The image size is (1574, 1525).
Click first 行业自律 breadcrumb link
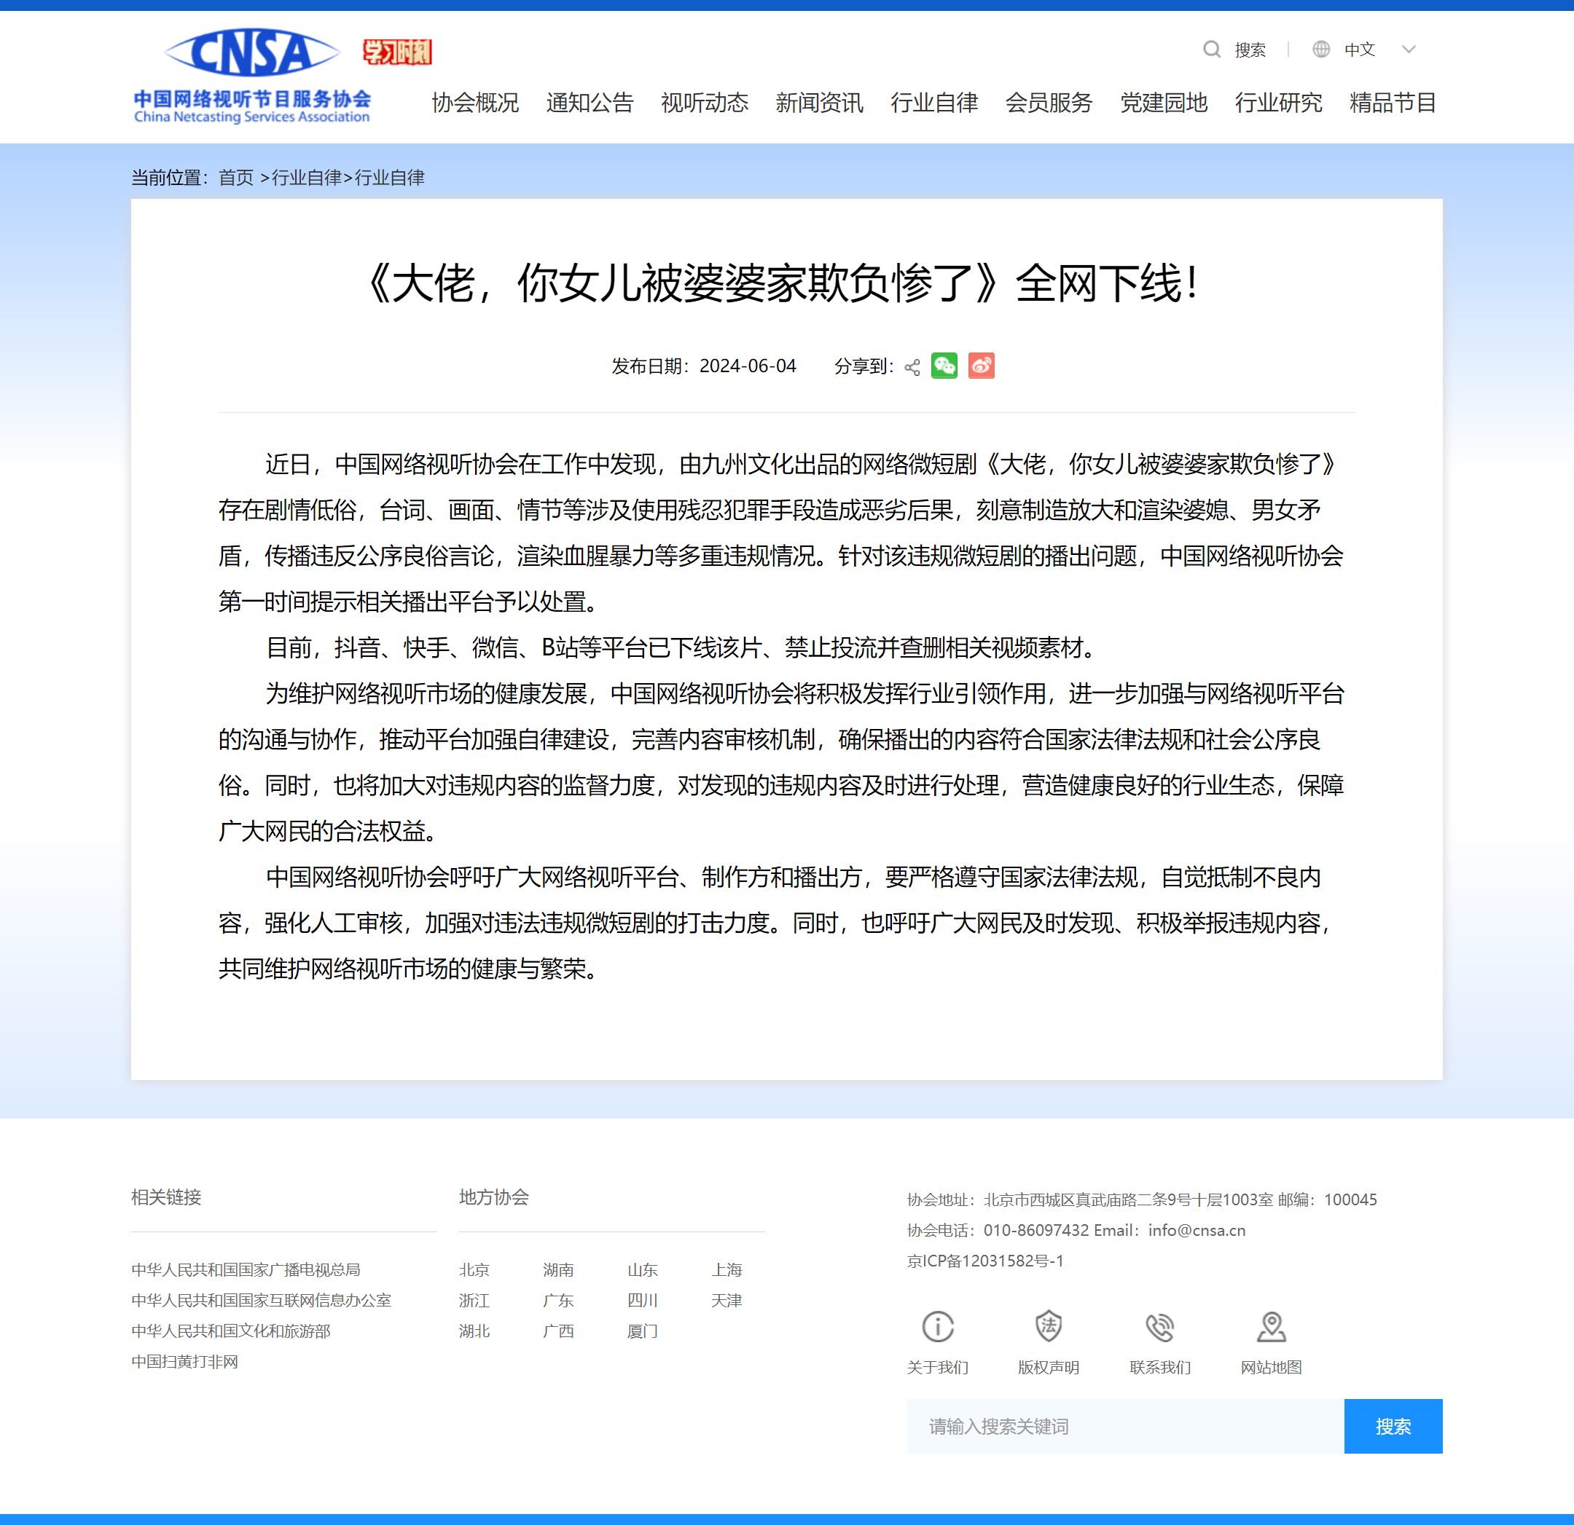307,178
